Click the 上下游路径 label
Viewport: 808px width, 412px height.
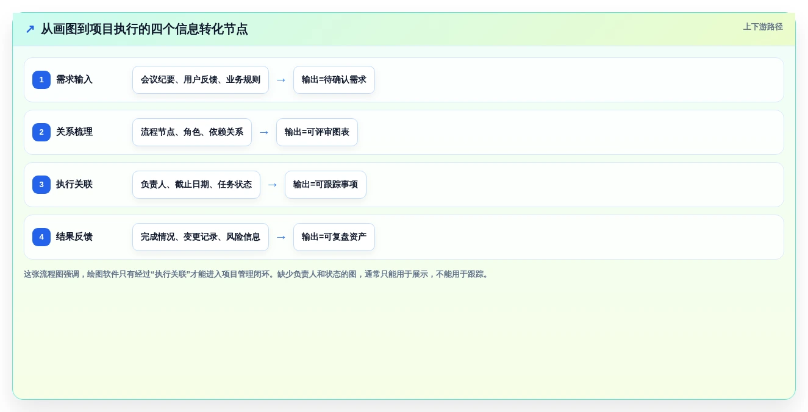point(763,27)
